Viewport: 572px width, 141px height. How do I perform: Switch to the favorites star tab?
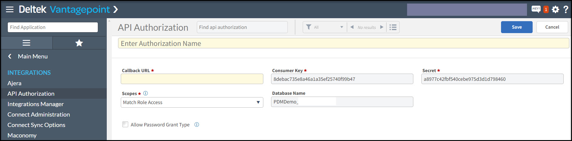[79, 43]
